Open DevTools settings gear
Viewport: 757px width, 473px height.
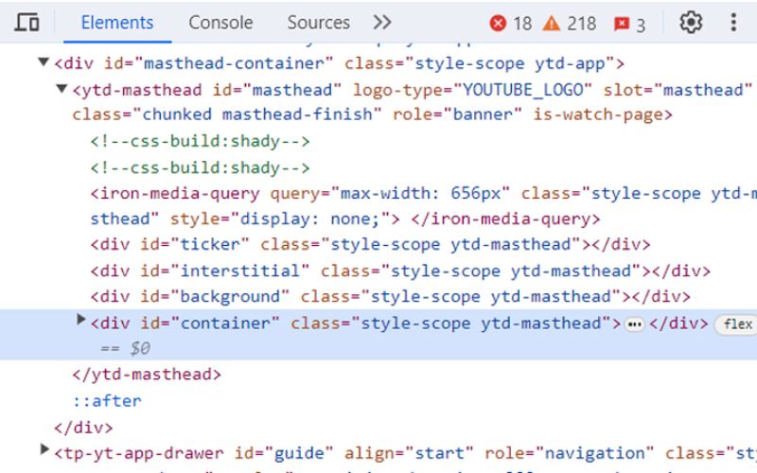[x=691, y=22]
